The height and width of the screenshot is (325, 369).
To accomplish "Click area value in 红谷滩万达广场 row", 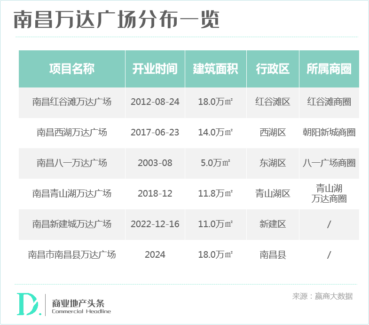I will click(215, 102).
